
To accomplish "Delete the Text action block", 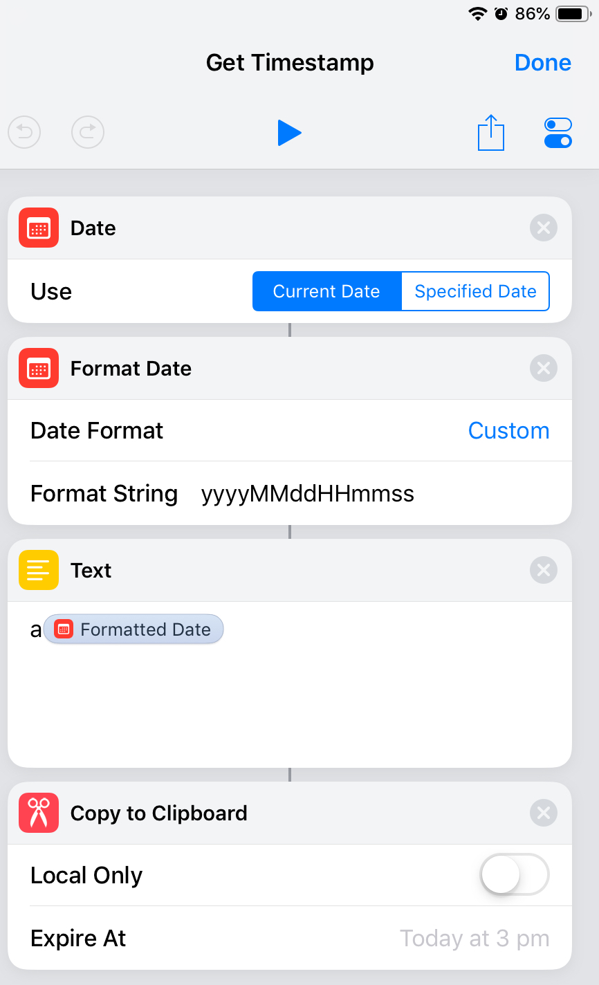I will click(543, 570).
